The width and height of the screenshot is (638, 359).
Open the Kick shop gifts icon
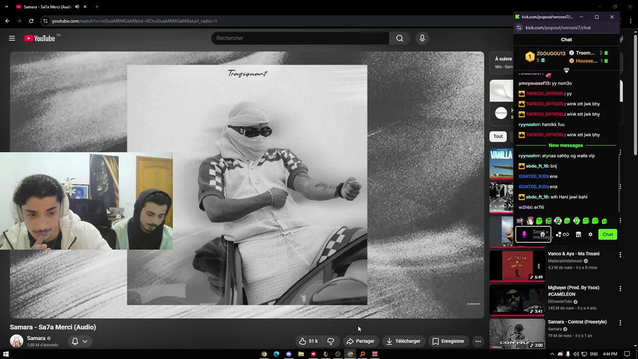(578, 234)
